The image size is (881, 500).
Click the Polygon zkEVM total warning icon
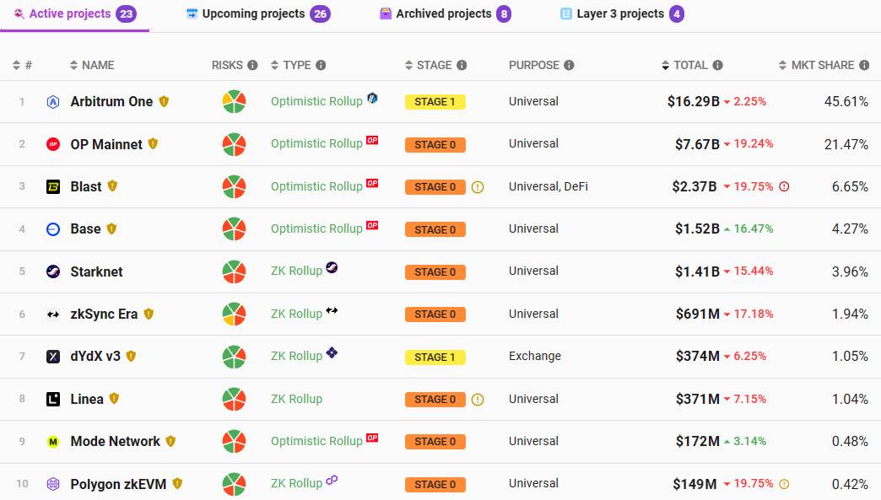[784, 484]
